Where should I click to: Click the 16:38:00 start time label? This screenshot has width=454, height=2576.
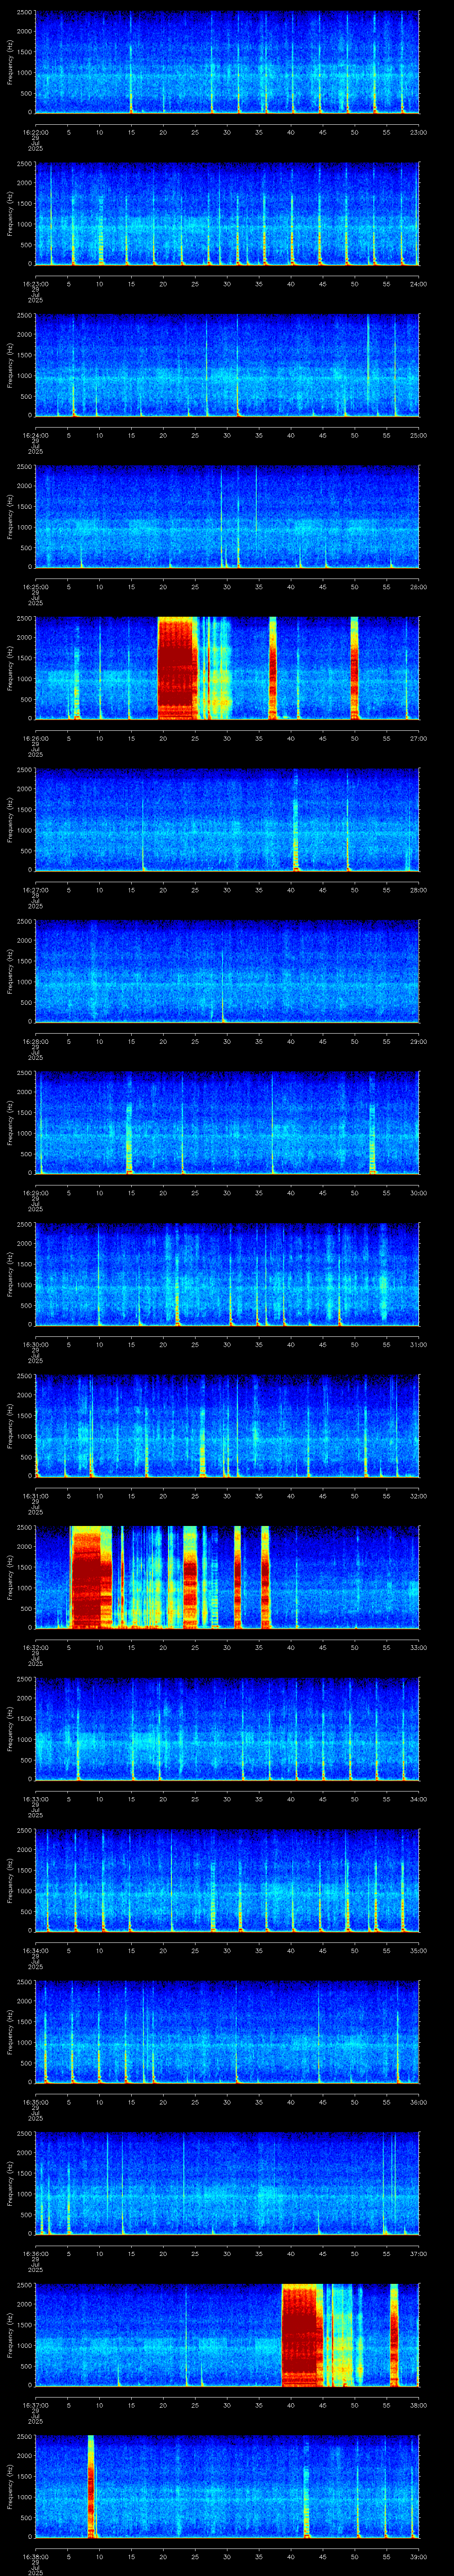tap(35, 2556)
